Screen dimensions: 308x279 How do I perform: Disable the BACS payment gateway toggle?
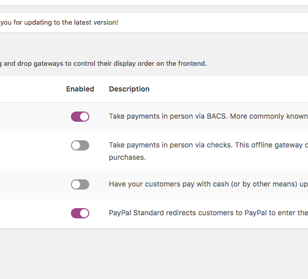(80, 117)
